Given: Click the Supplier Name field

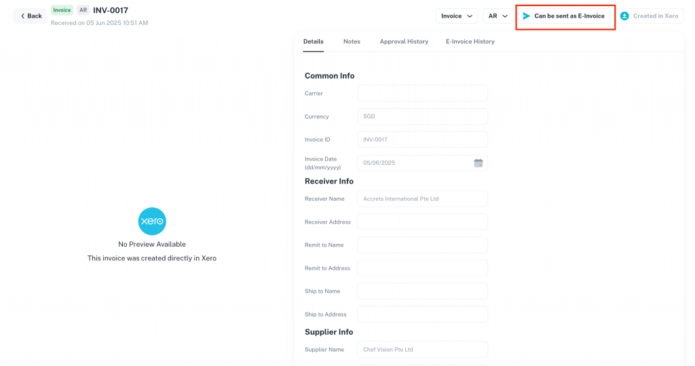Looking at the screenshot, I should click(422, 350).
